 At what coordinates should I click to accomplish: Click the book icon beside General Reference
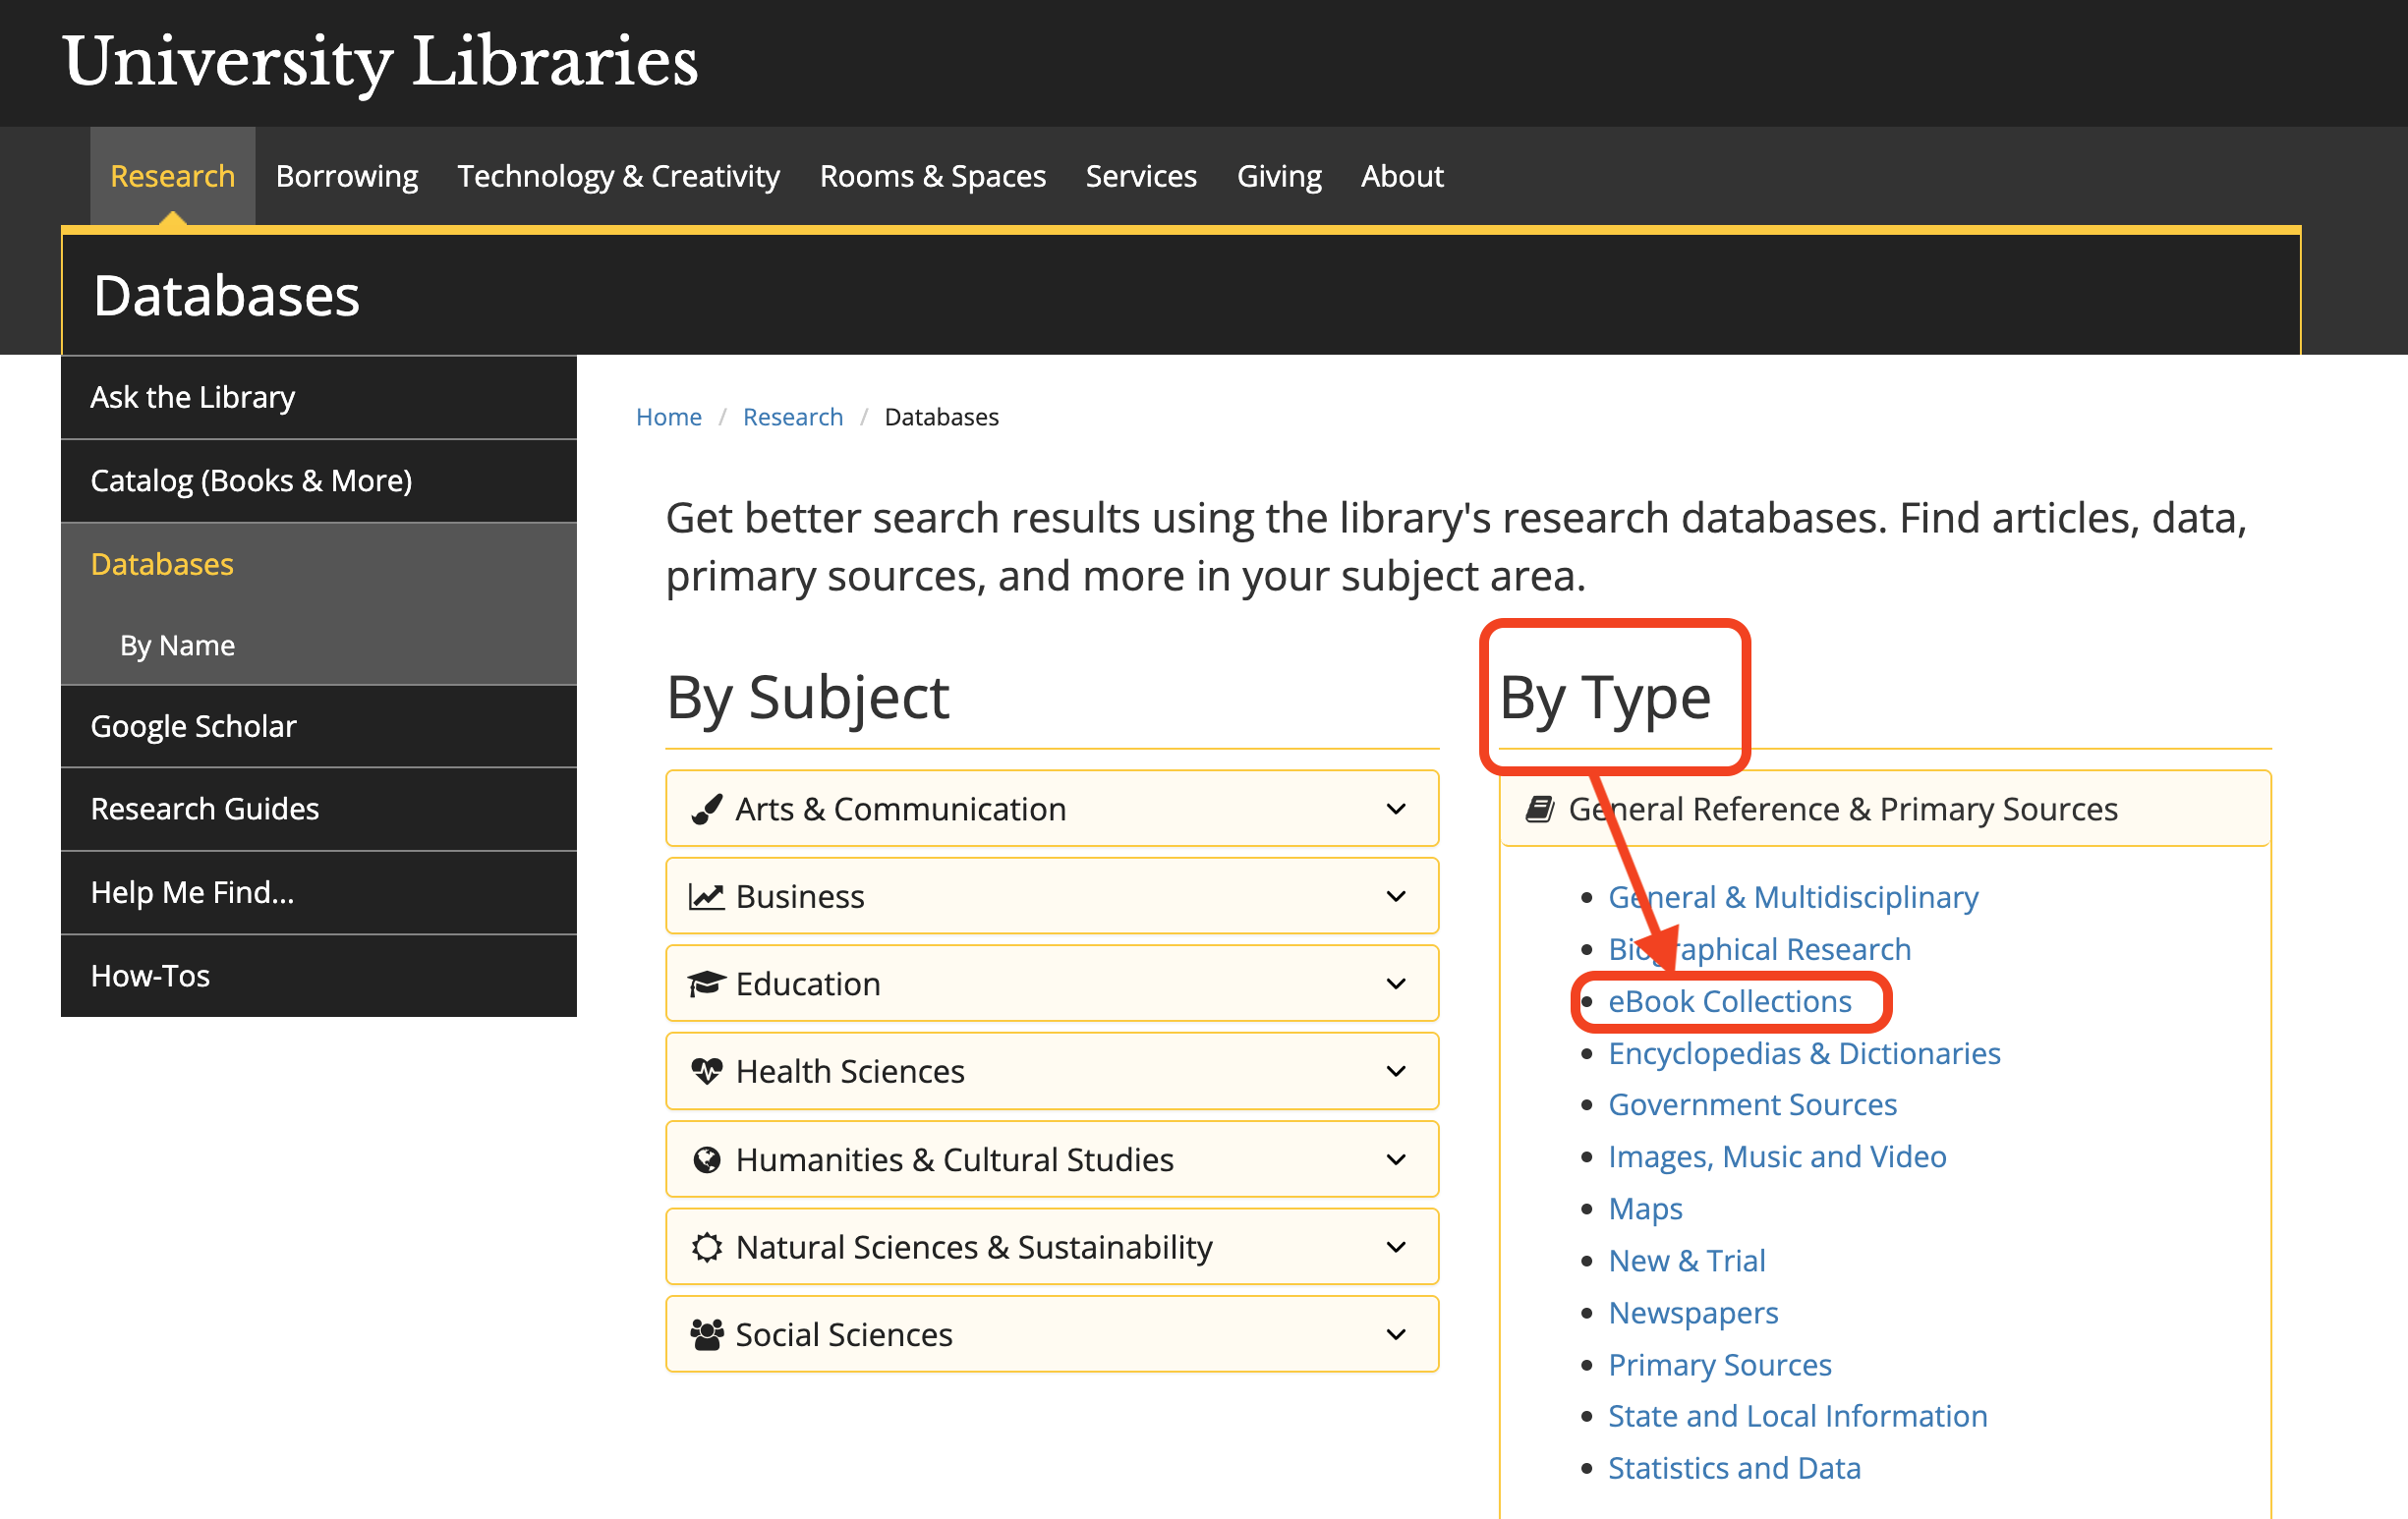pyautogui.click(x=1540, y=809)
